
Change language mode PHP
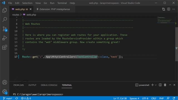pyautogui.click(x=161, y=98)
